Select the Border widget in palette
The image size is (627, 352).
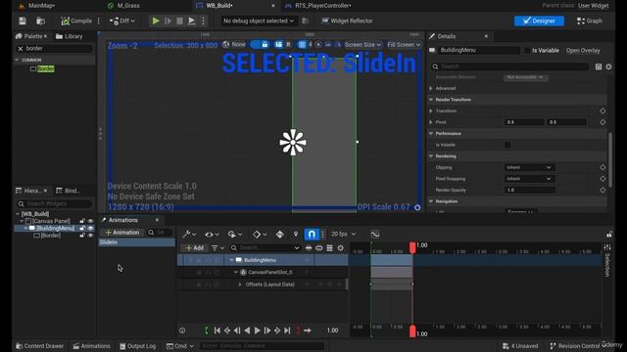click(46, 68)
